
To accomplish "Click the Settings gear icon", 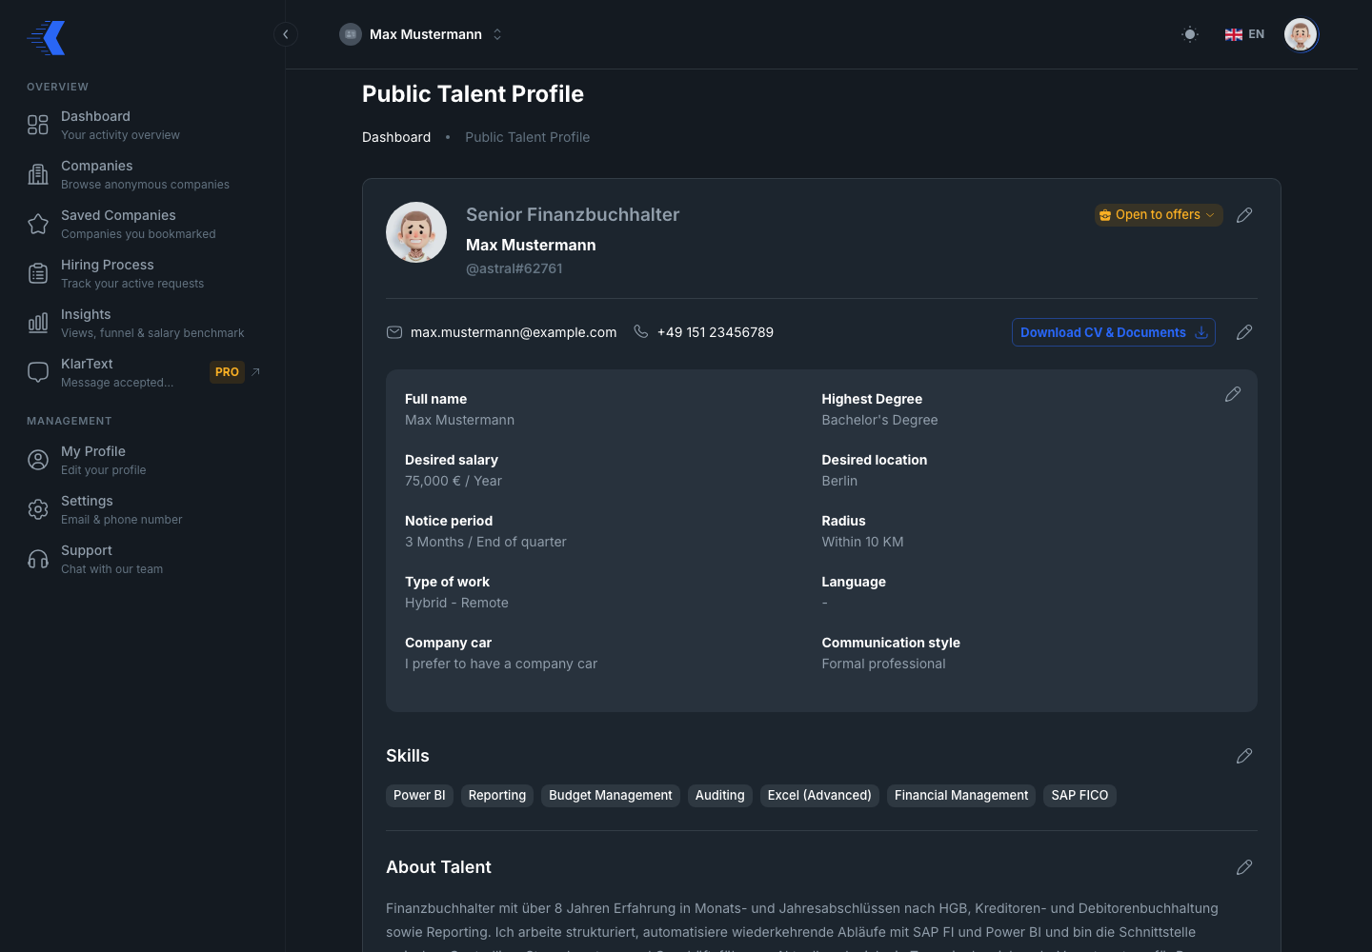I will [38, 509].
